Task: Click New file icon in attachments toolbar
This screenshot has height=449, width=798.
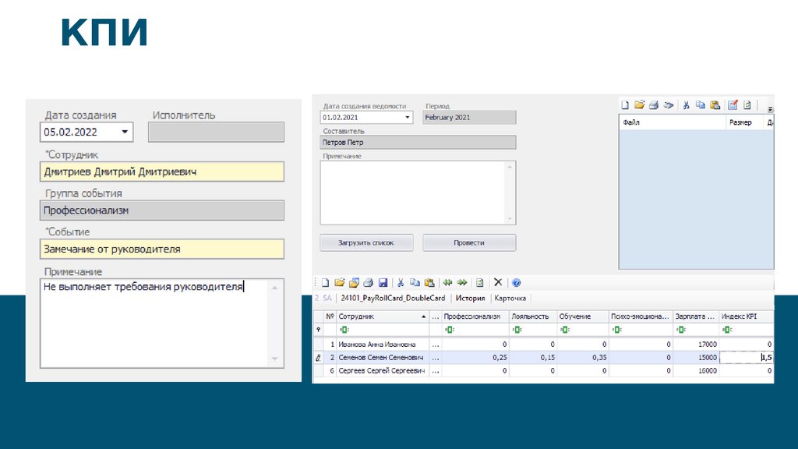Action: pyautogui.click(x=625, y=105)
